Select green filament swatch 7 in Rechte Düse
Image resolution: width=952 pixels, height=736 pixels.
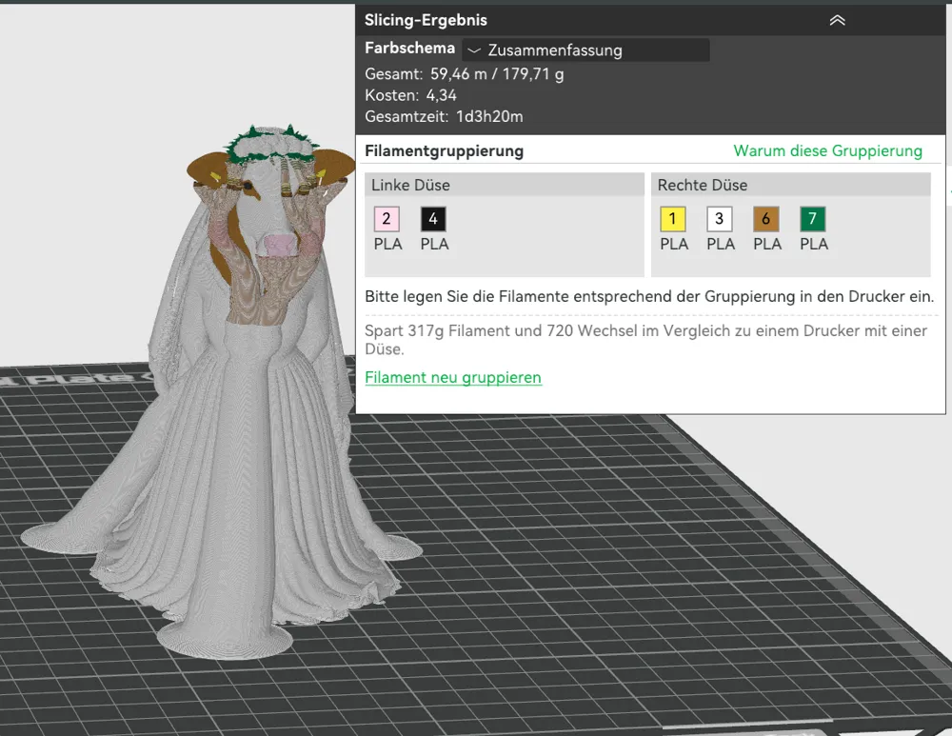(x=813, y=219)
